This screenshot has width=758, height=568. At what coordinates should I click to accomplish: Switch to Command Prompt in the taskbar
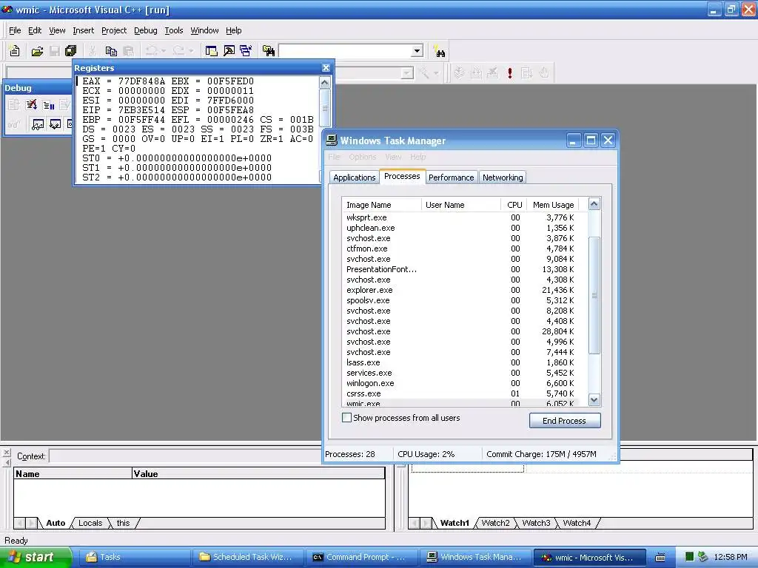click(360, 558)
